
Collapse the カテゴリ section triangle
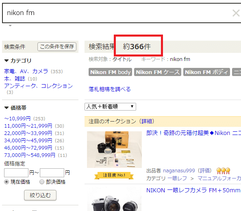point(7,61)
